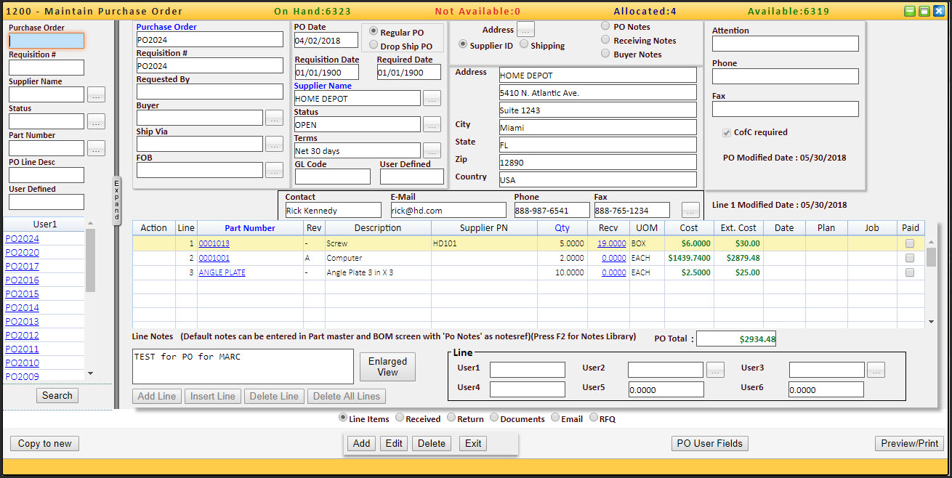Image resolution: width=952 pixels, height=478 pixels.
Task: Open the Buyer lookup ellipsis button
Action: 274,118
